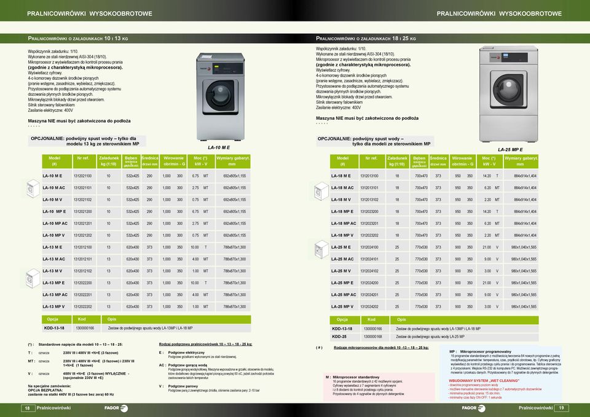Click the model name LA-25 M V
The height and width of the screenshot is (417, 590).
coord(341,271)
